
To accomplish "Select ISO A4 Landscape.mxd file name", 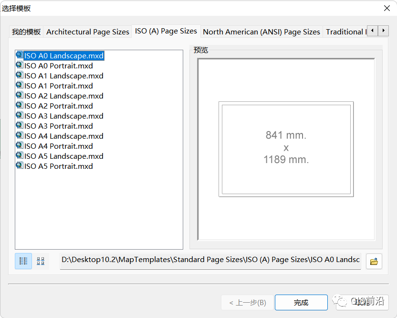I will [64, 136].
